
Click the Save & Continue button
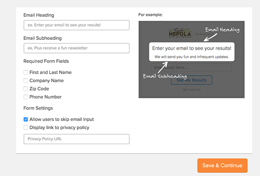222,165
